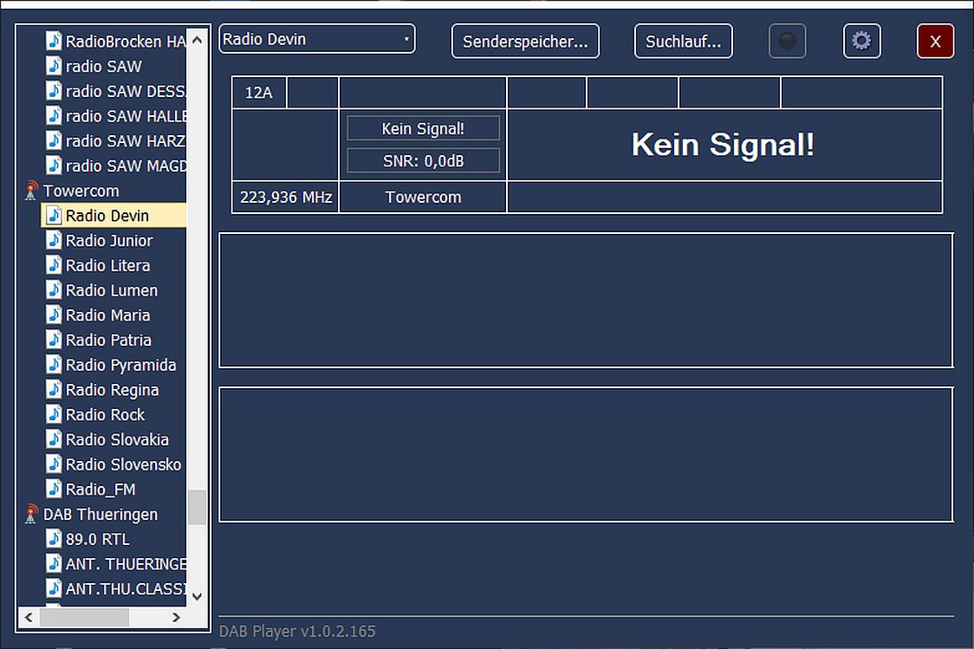The width and height of the screenshot is (974, 649).
Task: Click the note icon beside Radio Slovakia
Action: 54,439
